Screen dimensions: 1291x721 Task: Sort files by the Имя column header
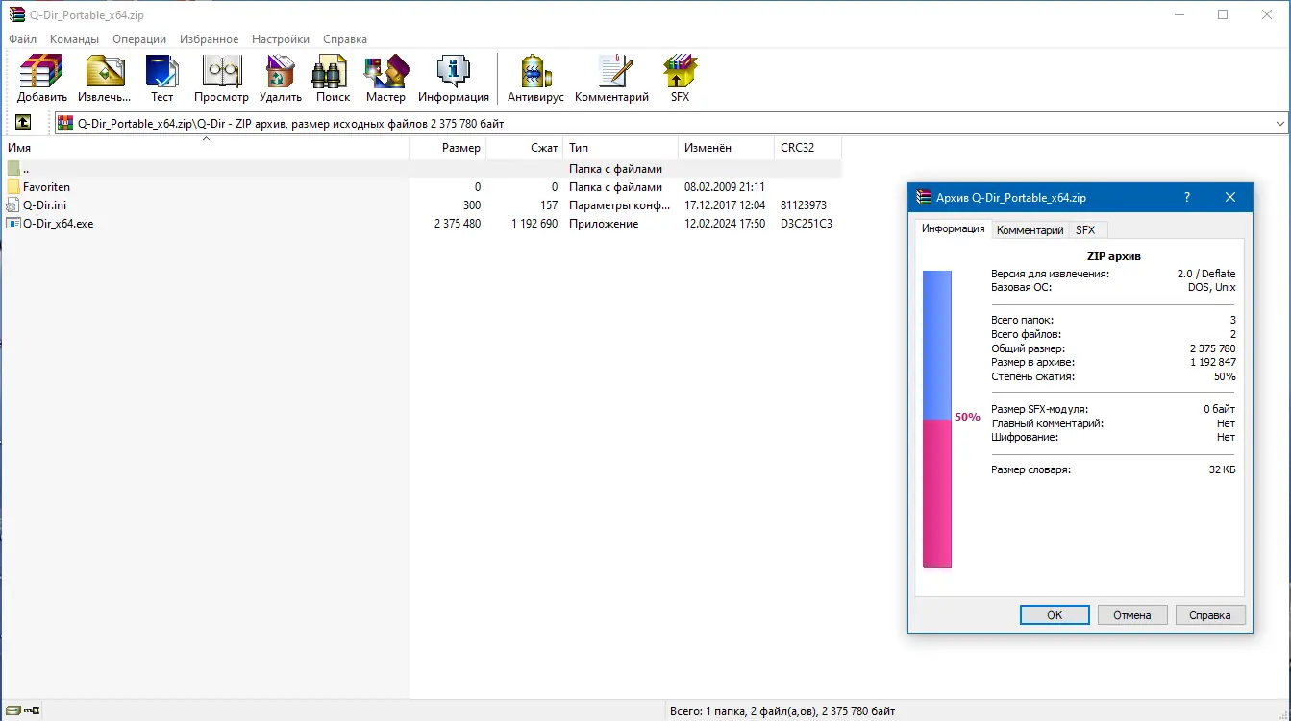(x=206, y=148)
